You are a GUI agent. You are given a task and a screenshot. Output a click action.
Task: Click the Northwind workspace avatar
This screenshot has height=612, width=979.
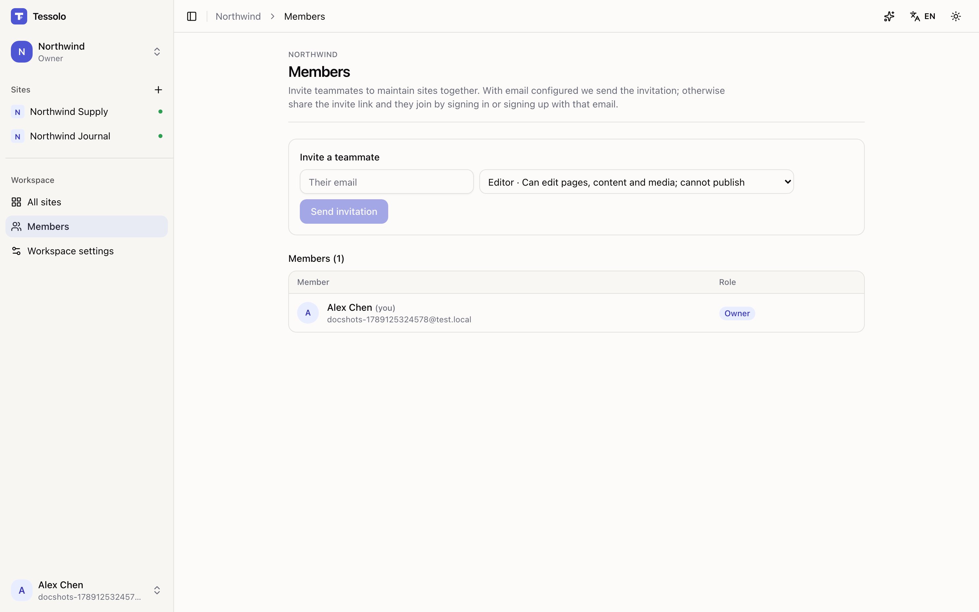click(x=22, y=52)
